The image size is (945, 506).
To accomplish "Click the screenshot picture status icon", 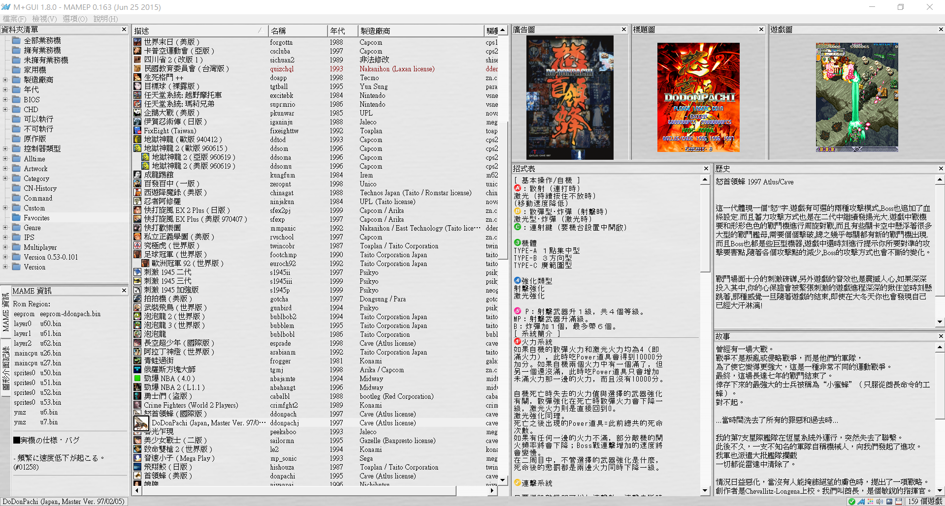I will [x=889, y=502].
